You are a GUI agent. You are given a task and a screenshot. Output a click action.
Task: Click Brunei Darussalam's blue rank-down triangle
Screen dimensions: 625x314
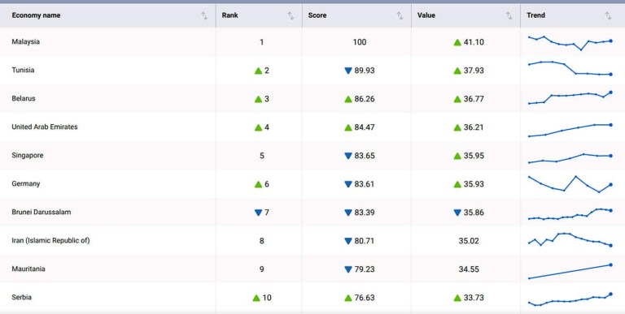258,213
